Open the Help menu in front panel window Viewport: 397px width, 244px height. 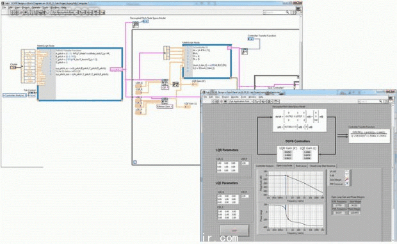click(261, 97)
